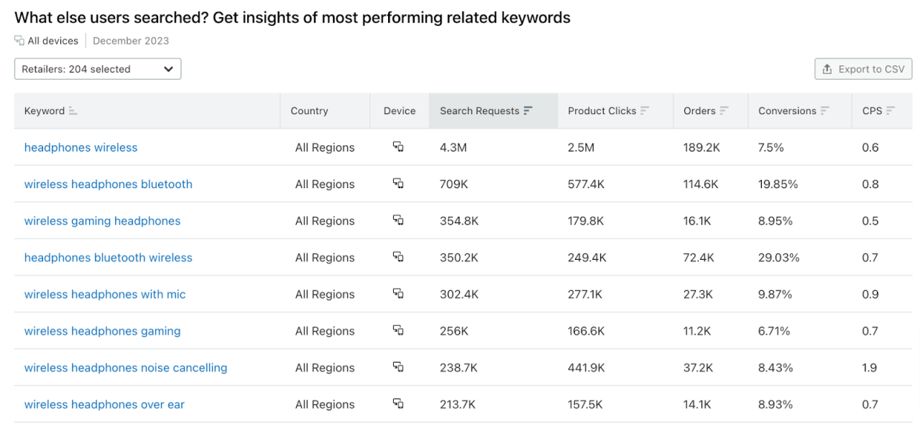Open device selector next to wireless headphones with mic
This screenshot has width=920, height=428.
tap(399, 294)
